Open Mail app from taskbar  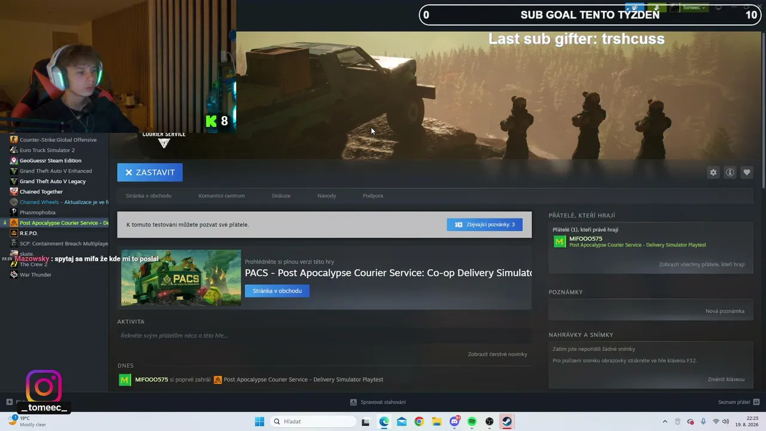402,421
